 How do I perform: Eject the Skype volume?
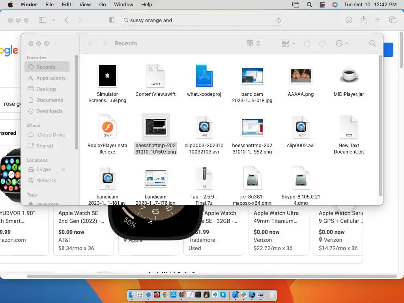[64, 170]
